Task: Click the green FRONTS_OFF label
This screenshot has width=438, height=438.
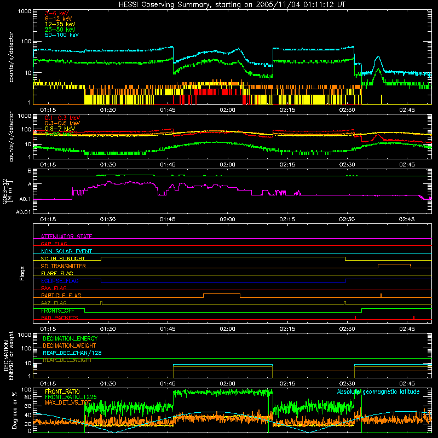Action: (57, 310)
